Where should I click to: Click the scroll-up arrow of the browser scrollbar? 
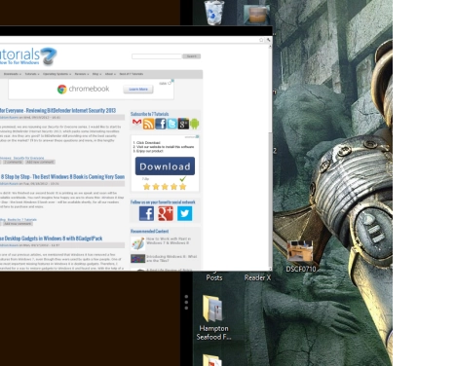[x=270, y=47]
